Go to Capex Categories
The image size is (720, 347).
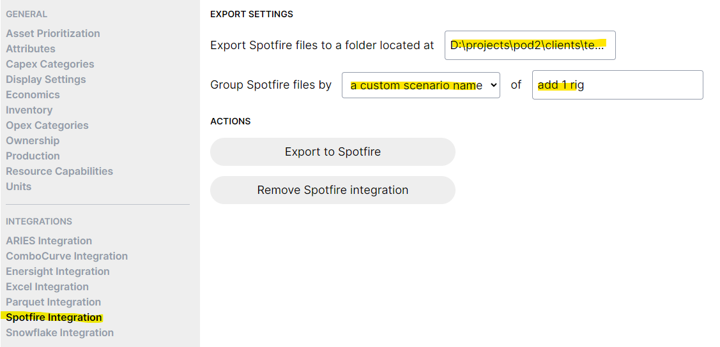tap(50, 64)
